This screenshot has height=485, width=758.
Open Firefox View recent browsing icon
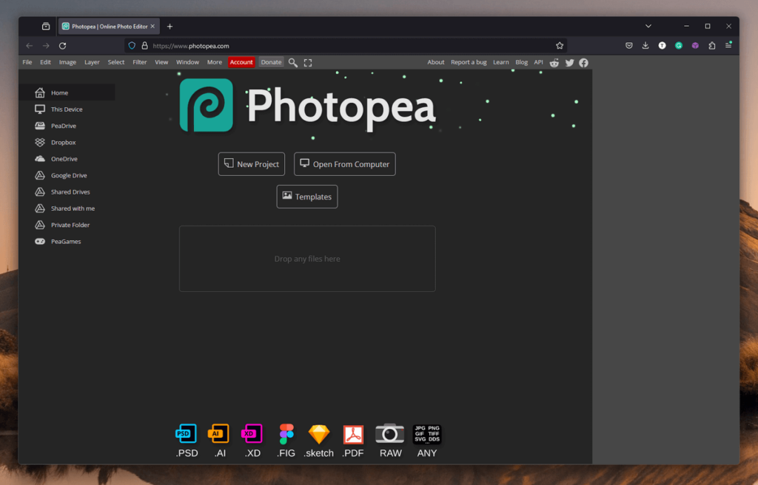[x=45, y=26]
